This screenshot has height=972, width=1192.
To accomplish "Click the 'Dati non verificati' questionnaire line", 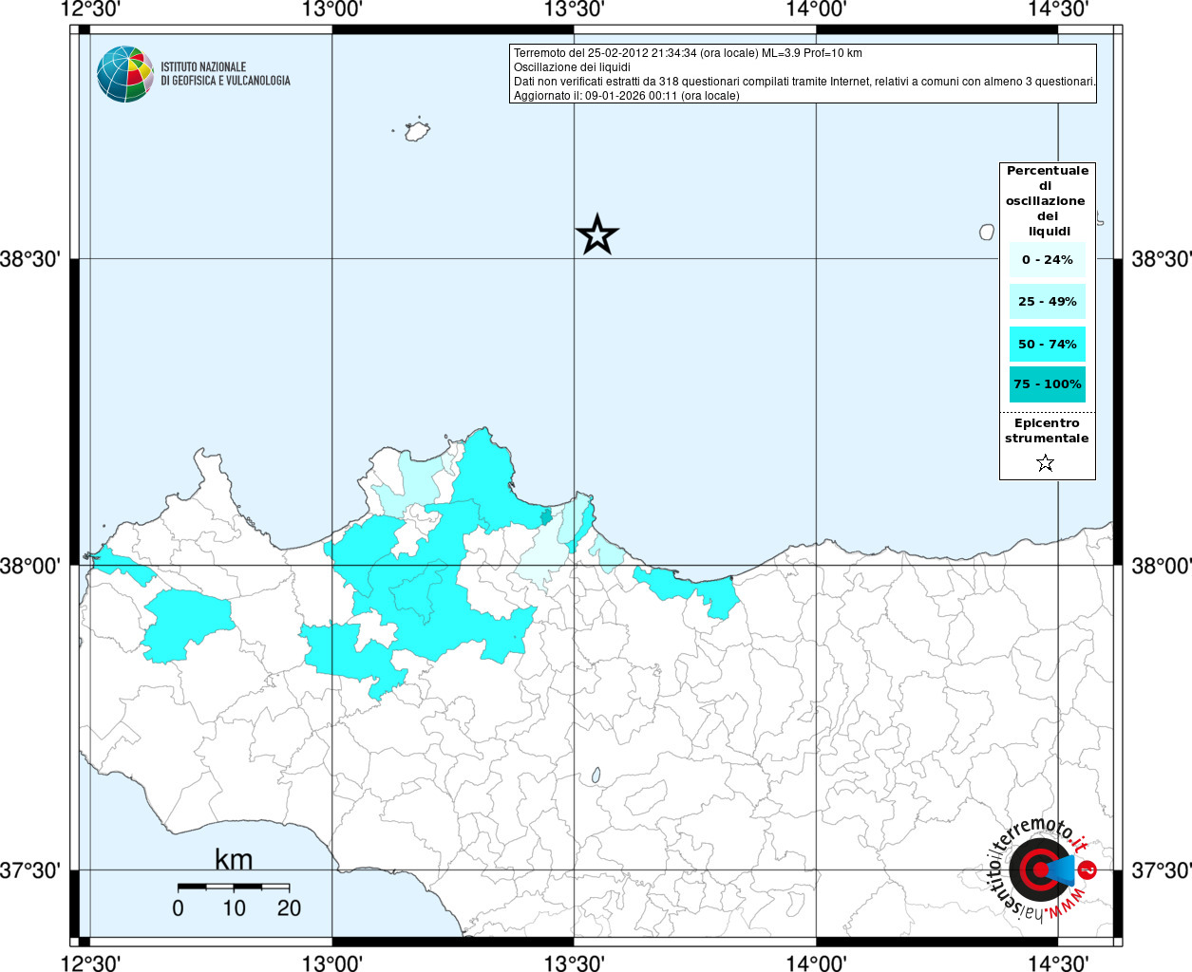I will coord(804,82).
